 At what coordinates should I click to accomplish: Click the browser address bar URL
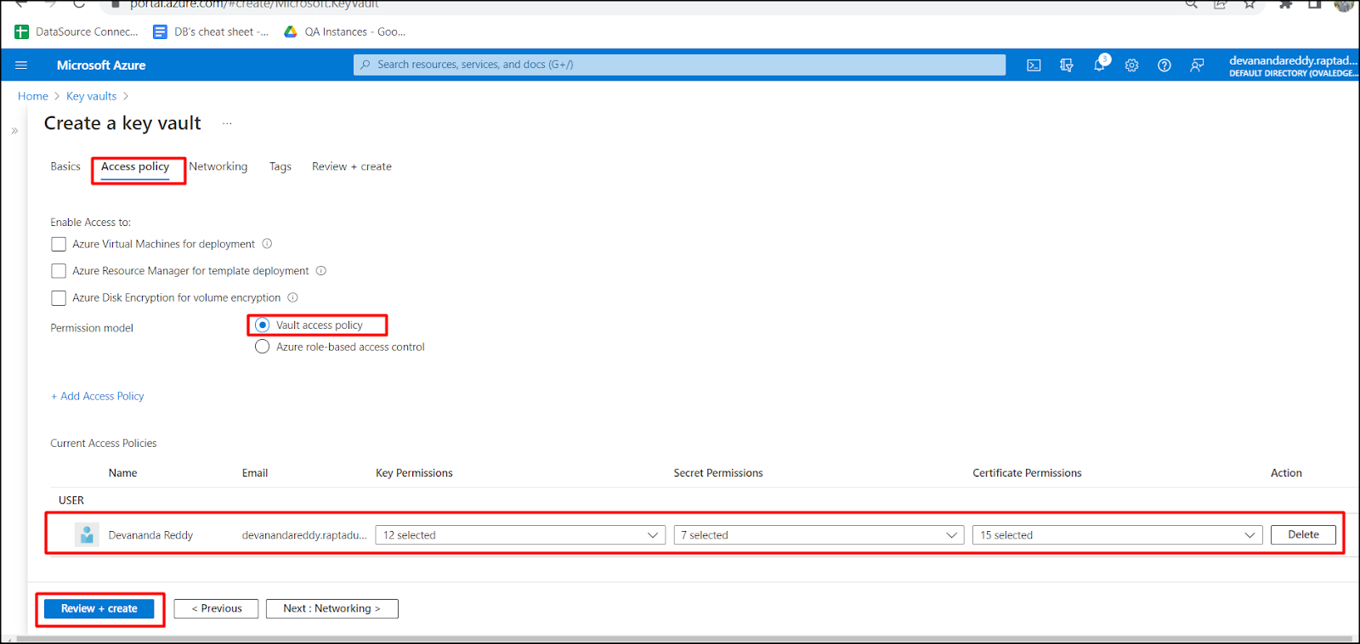[255, 4]
